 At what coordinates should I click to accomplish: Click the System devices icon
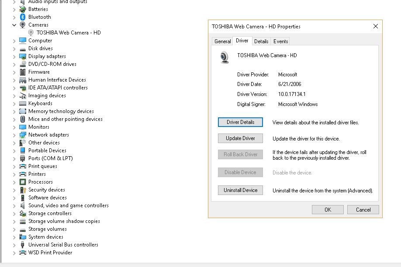tap(23, 237)
